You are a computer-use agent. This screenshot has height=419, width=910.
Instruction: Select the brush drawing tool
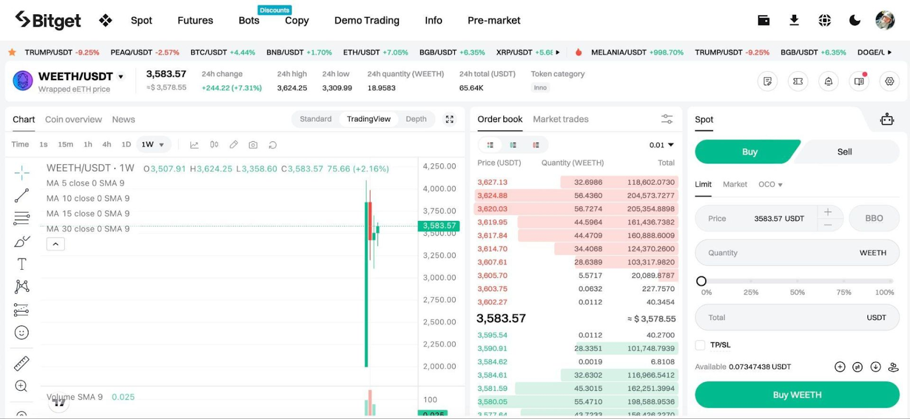tap(22, 241)
